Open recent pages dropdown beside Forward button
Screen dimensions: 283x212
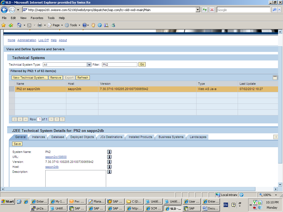18,10
